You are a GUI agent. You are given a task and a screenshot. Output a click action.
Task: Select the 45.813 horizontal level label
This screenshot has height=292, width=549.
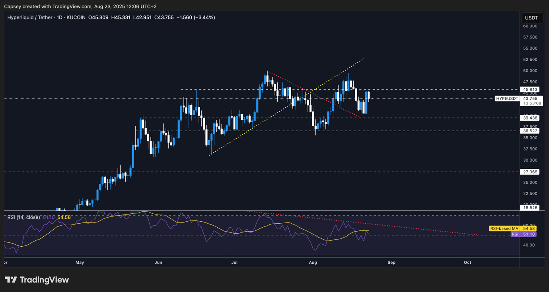click(531, 90)
